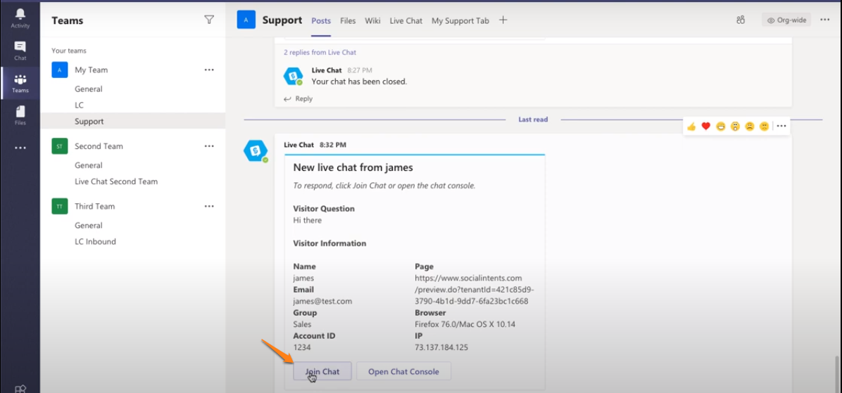Click the Account ID value 1234
Viewport: 842px width, 393px height.
(302, 347)
